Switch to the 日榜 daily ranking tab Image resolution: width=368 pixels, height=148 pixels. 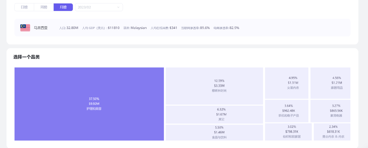coord(24,7)
